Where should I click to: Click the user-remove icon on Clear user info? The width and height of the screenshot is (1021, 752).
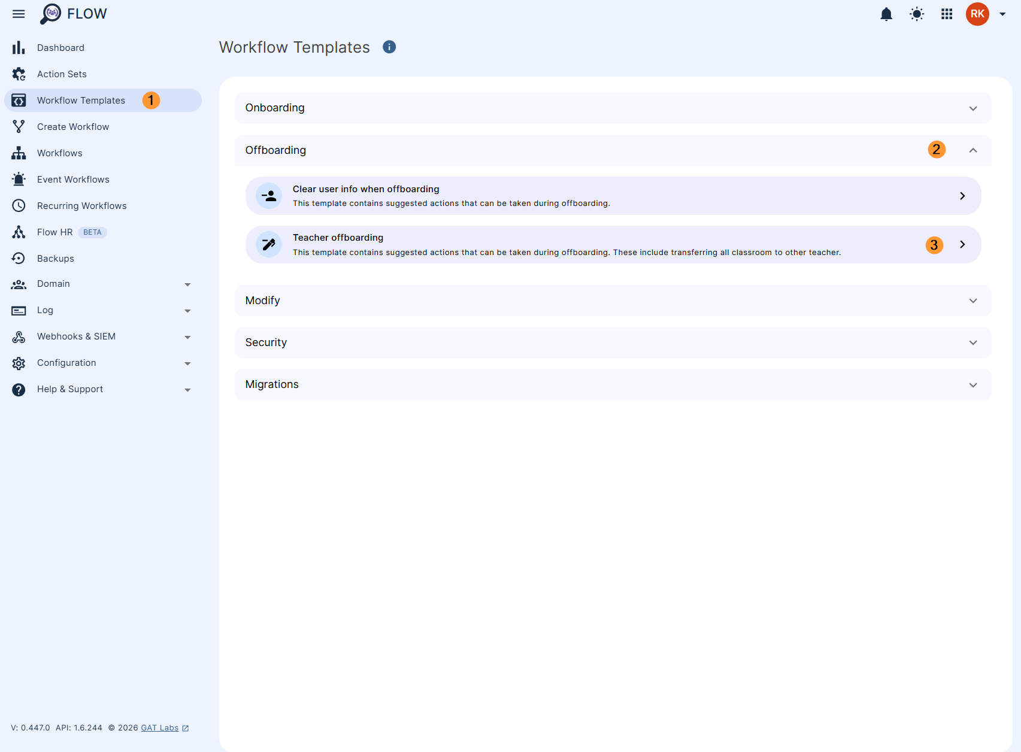coord(269,196)
